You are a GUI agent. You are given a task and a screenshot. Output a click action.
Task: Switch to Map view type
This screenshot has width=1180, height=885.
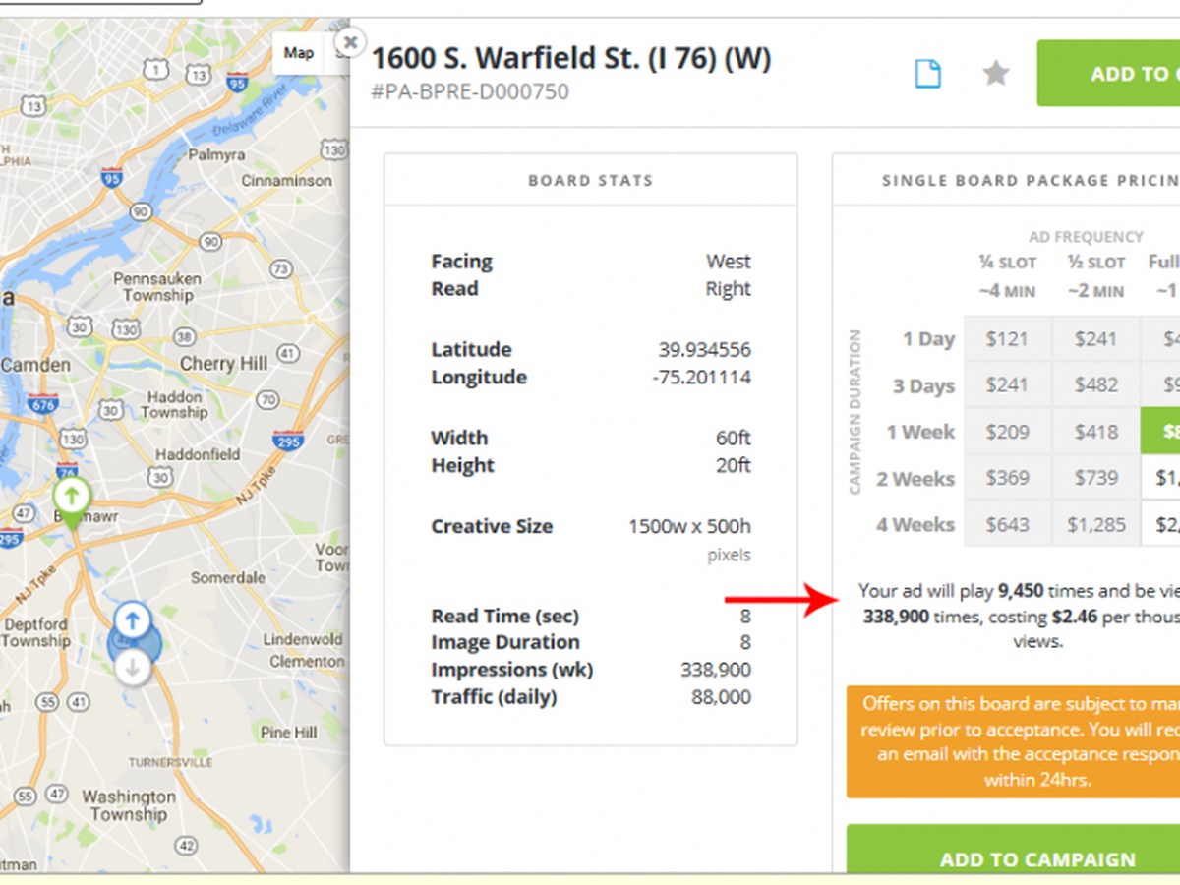[299, 53]
